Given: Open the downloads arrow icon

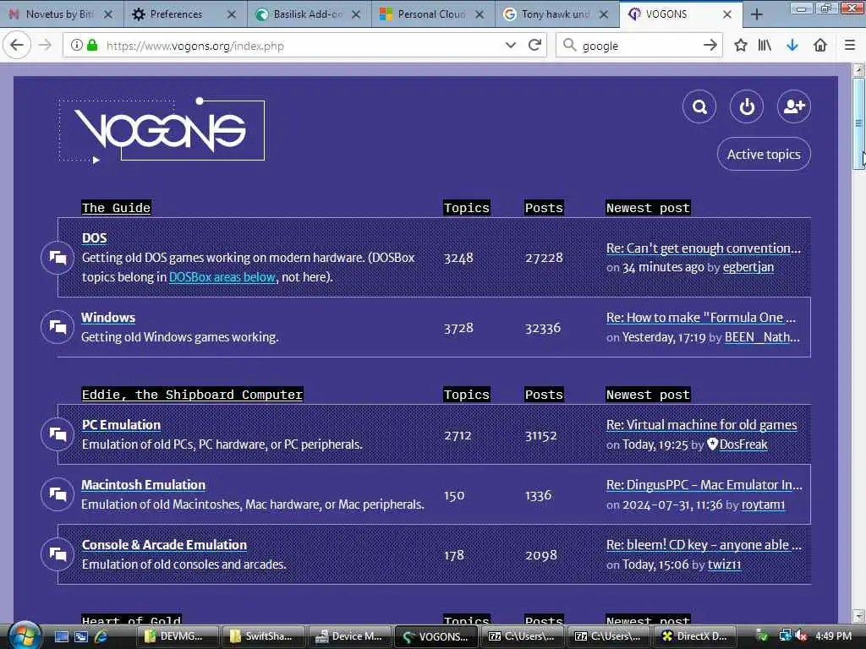Looking at the screenshot, I should pos(792,46).
